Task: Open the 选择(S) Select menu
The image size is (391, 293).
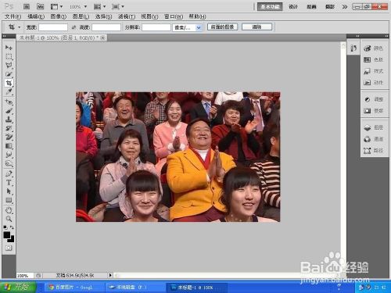Action: pyautogui.click(x=103, y=16)
